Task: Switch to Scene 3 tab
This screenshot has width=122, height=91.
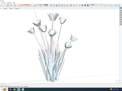Action: point(5,9)
